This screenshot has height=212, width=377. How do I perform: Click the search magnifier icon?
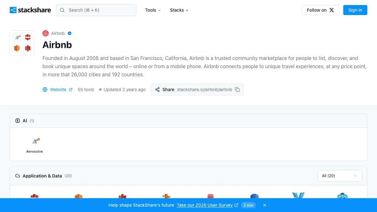62,10
